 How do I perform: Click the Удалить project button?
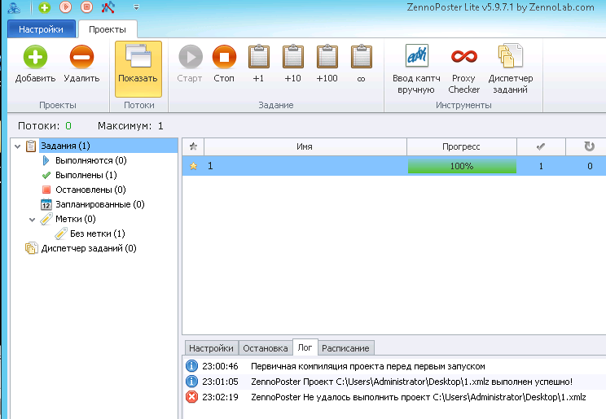(81, 64)
